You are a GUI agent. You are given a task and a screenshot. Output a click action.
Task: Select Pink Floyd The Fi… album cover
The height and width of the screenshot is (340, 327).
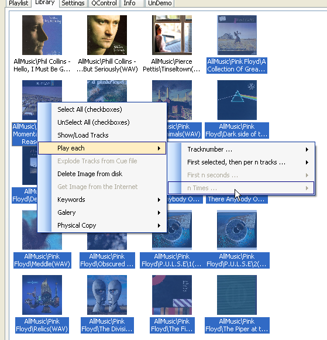172,295
